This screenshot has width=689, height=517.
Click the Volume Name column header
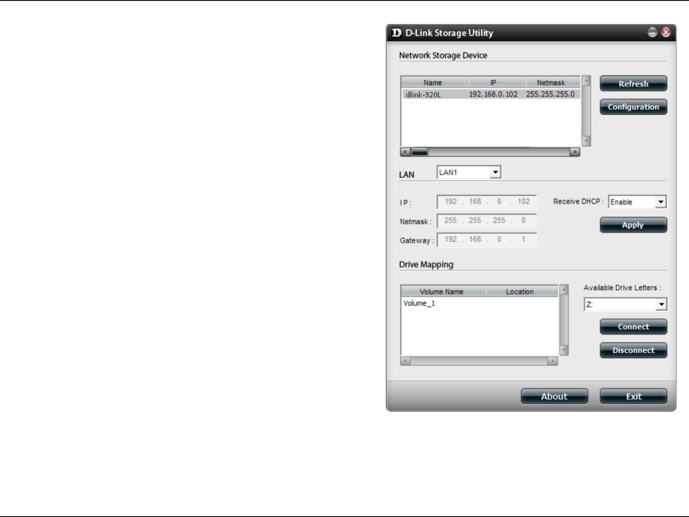(443, 291)
